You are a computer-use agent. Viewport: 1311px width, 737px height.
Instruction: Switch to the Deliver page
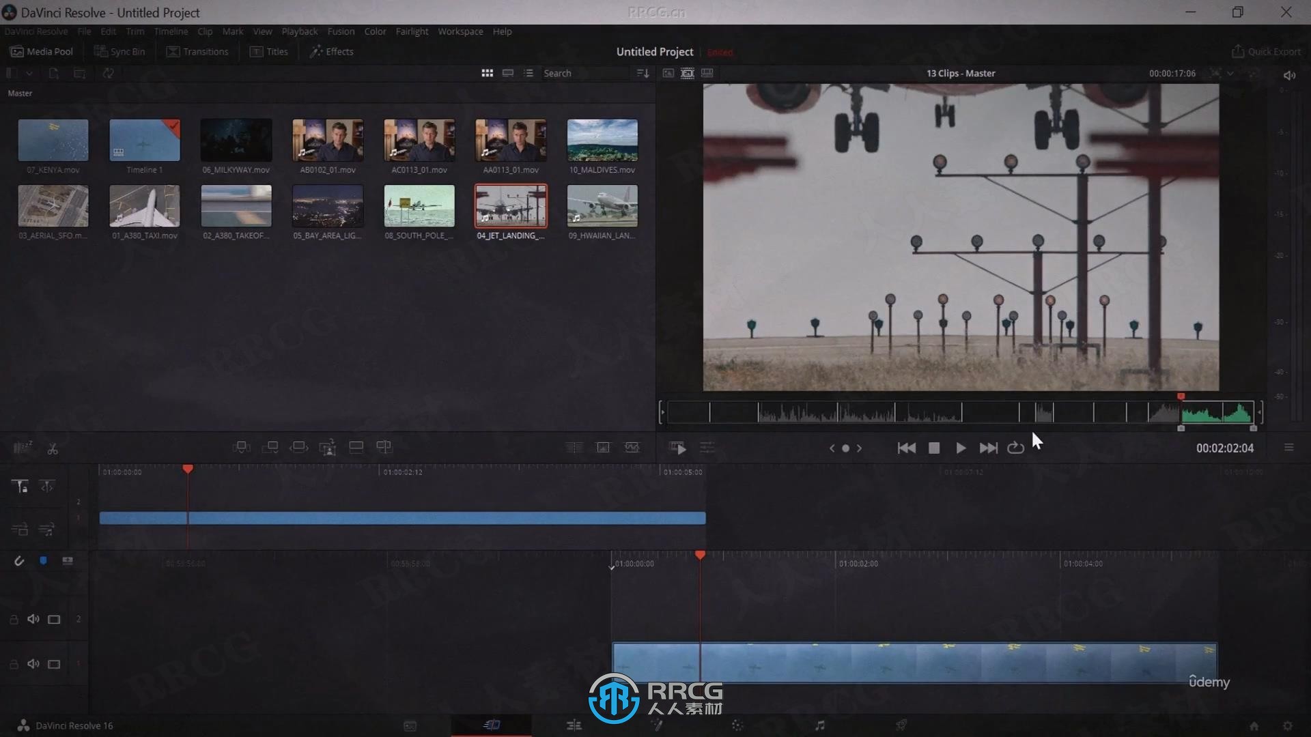901,725
